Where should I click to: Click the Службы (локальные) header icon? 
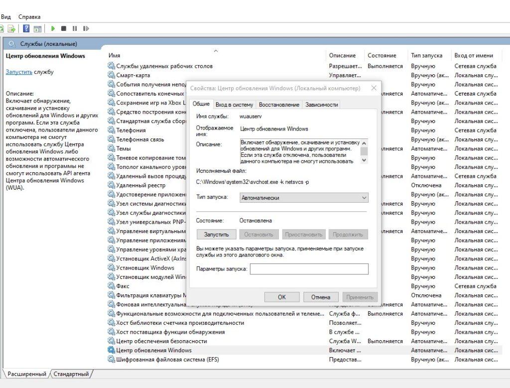[x=12, y=43]
